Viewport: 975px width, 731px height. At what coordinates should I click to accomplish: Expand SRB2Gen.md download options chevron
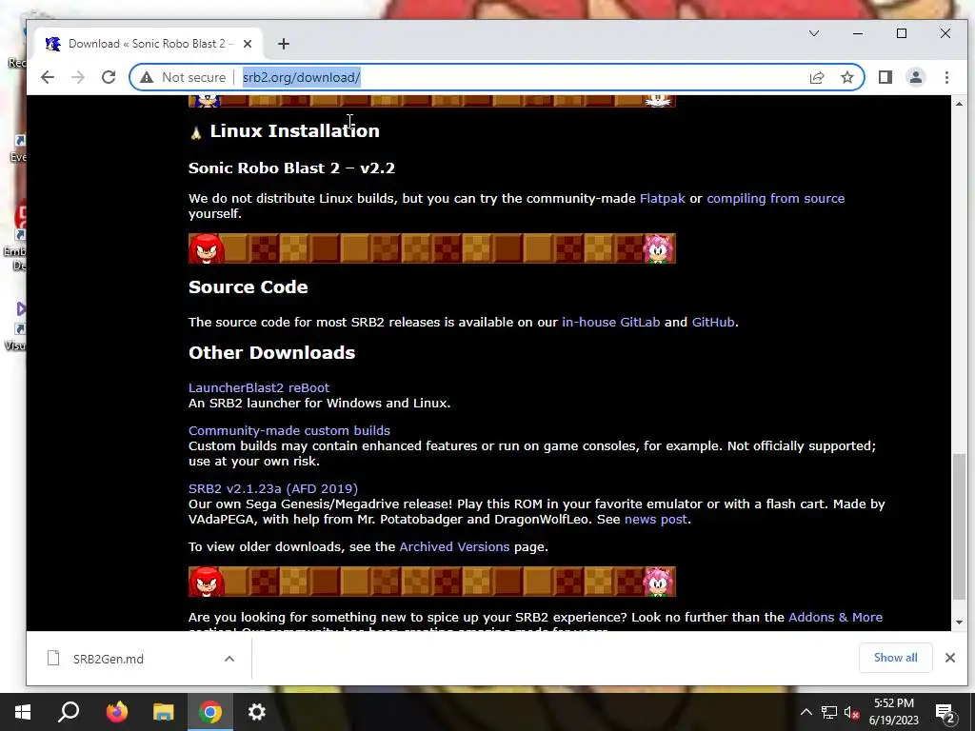(x=229, y=659)
